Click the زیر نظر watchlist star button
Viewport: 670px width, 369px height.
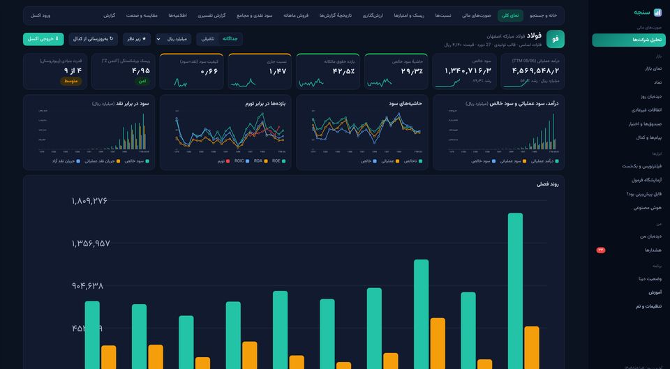pos(137,39)
